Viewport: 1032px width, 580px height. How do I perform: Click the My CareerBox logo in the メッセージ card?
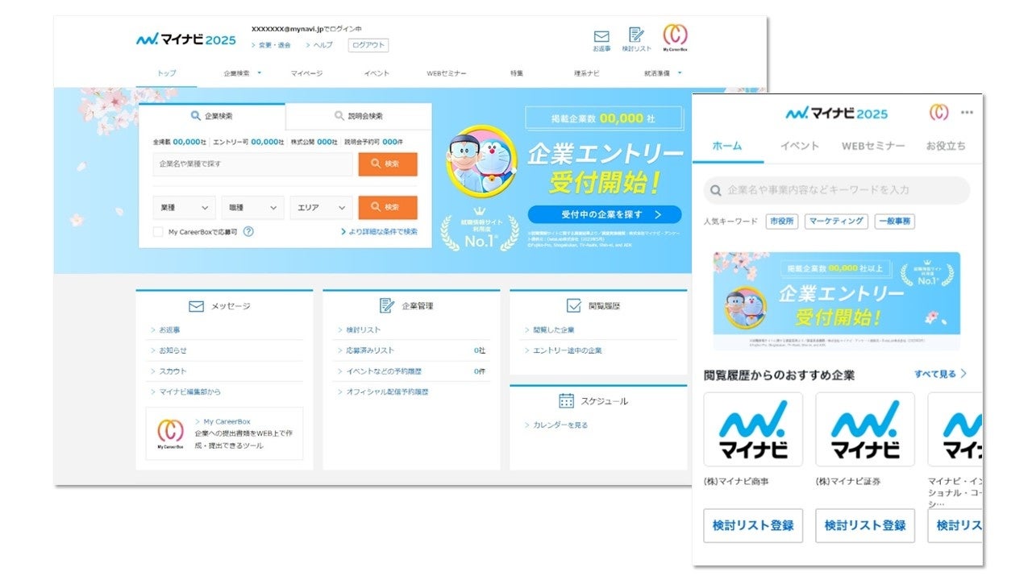(x=170, y=433)
